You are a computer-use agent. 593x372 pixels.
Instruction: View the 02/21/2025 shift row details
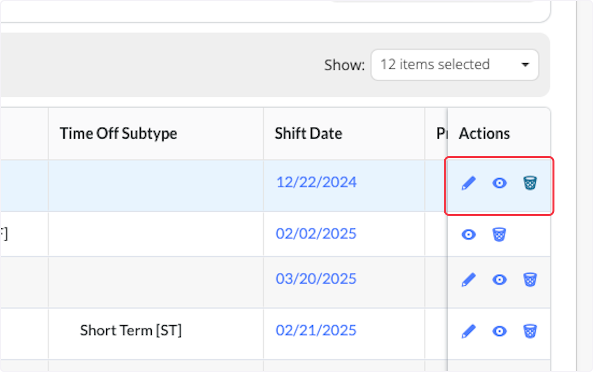pos(500,331)
